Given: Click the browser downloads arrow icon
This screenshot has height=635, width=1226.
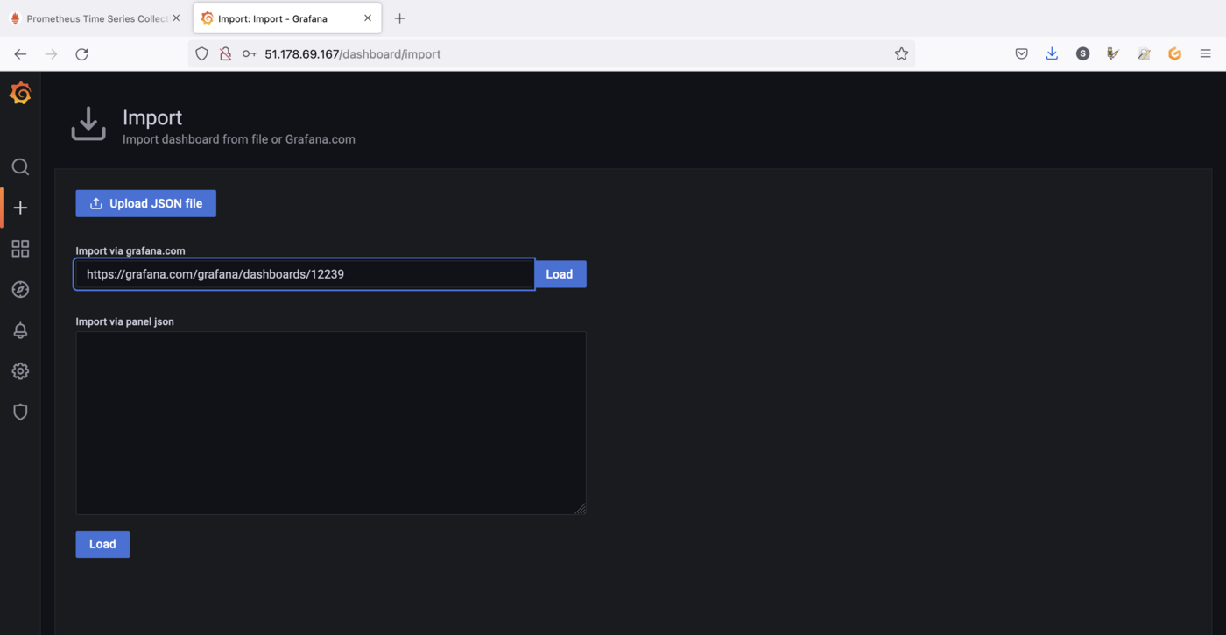Looking at the screenshot, I should pos(1052,53).
